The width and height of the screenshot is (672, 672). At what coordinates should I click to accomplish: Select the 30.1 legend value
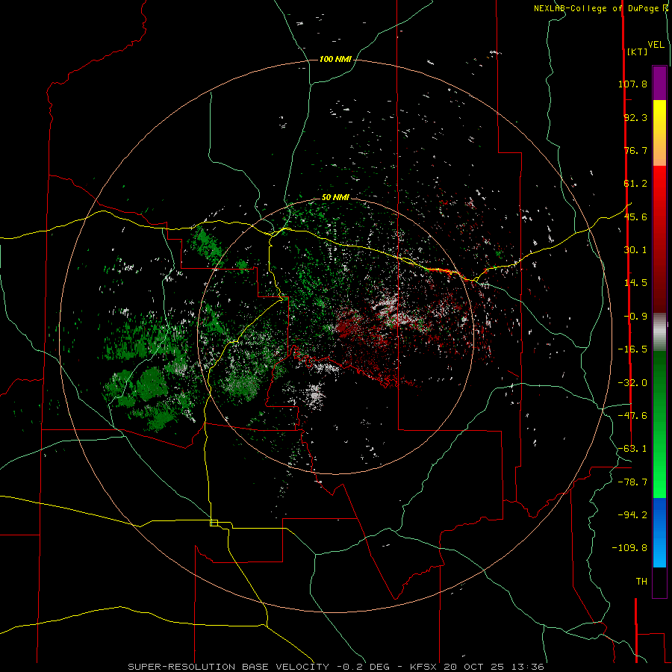pyautogui.click(x=635, y=250)
